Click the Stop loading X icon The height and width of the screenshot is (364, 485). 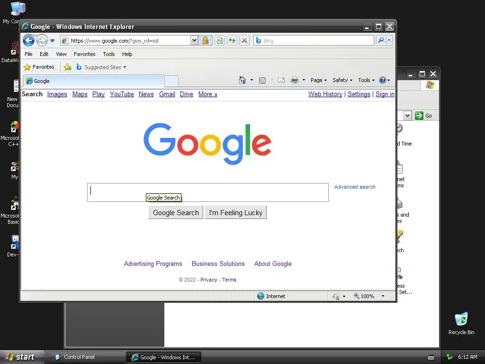[x=244, y=41]
